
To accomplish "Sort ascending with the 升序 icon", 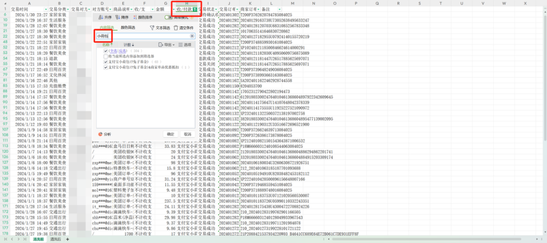I will (x=105, y=17).
